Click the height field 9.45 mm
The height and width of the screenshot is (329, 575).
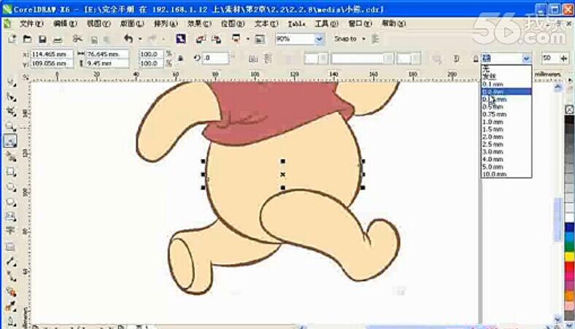click(107, 63)
